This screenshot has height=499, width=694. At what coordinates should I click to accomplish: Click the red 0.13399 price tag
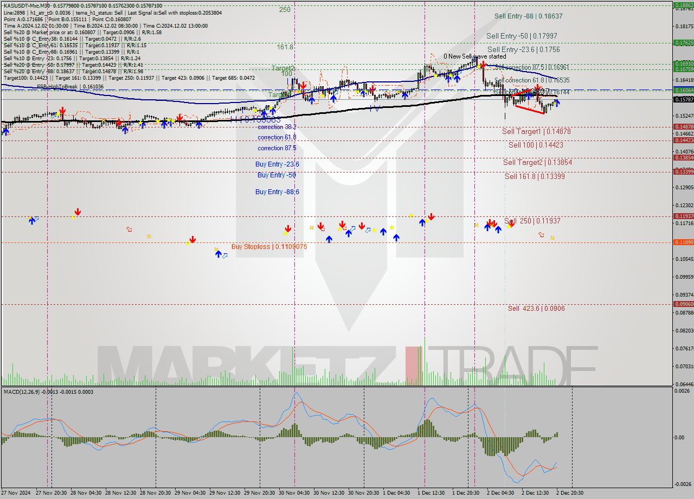point(683,171)
